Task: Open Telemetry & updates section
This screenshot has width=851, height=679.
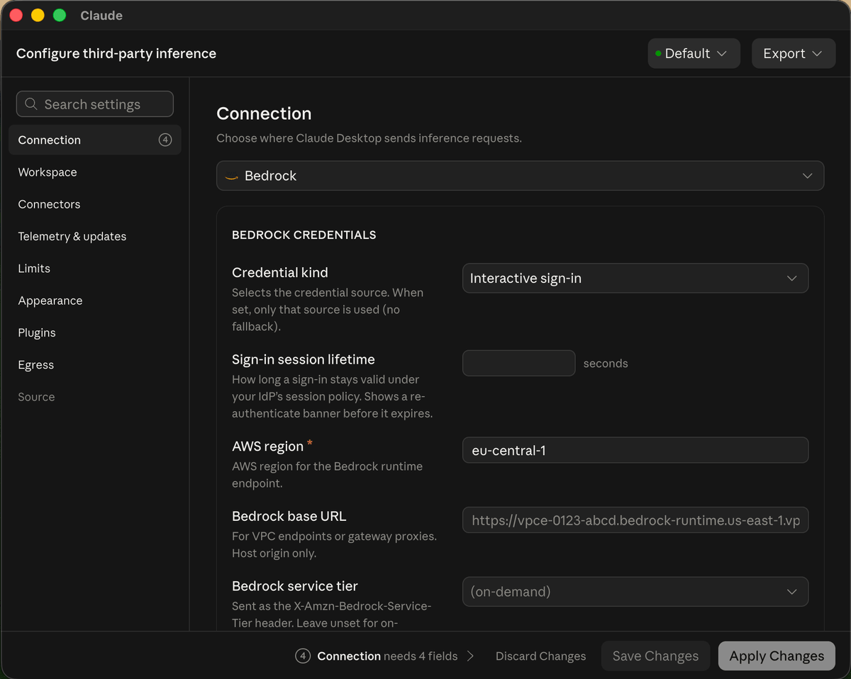Action: 72,236
